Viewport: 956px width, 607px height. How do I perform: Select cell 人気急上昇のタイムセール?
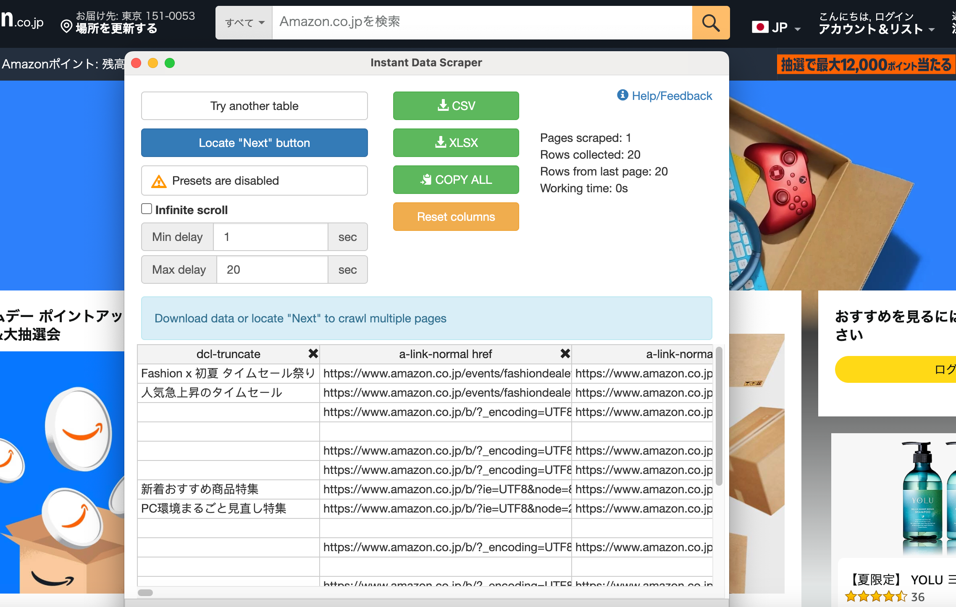coord(228,392)
